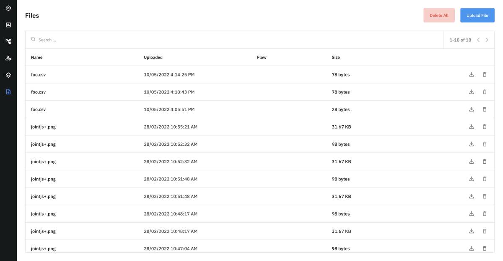
Task: Sort by the Uploaded column header
Action: click(x=153, y=57)
